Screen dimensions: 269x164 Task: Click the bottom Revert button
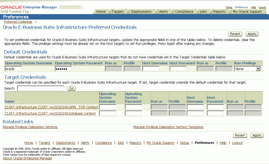pos(240,135)
